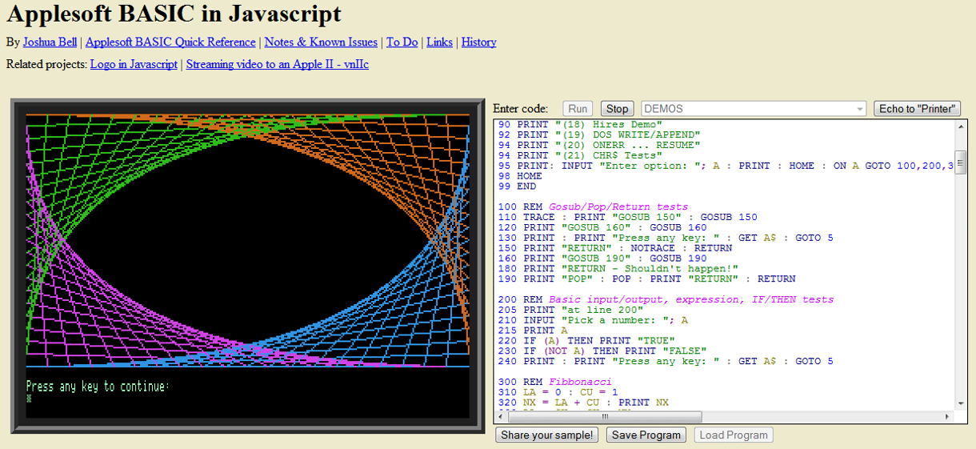Viewport: 976px width, 449px height.
Task: Click the horizontal scrollbar thumb in code editor
Action: click(605, 417)
